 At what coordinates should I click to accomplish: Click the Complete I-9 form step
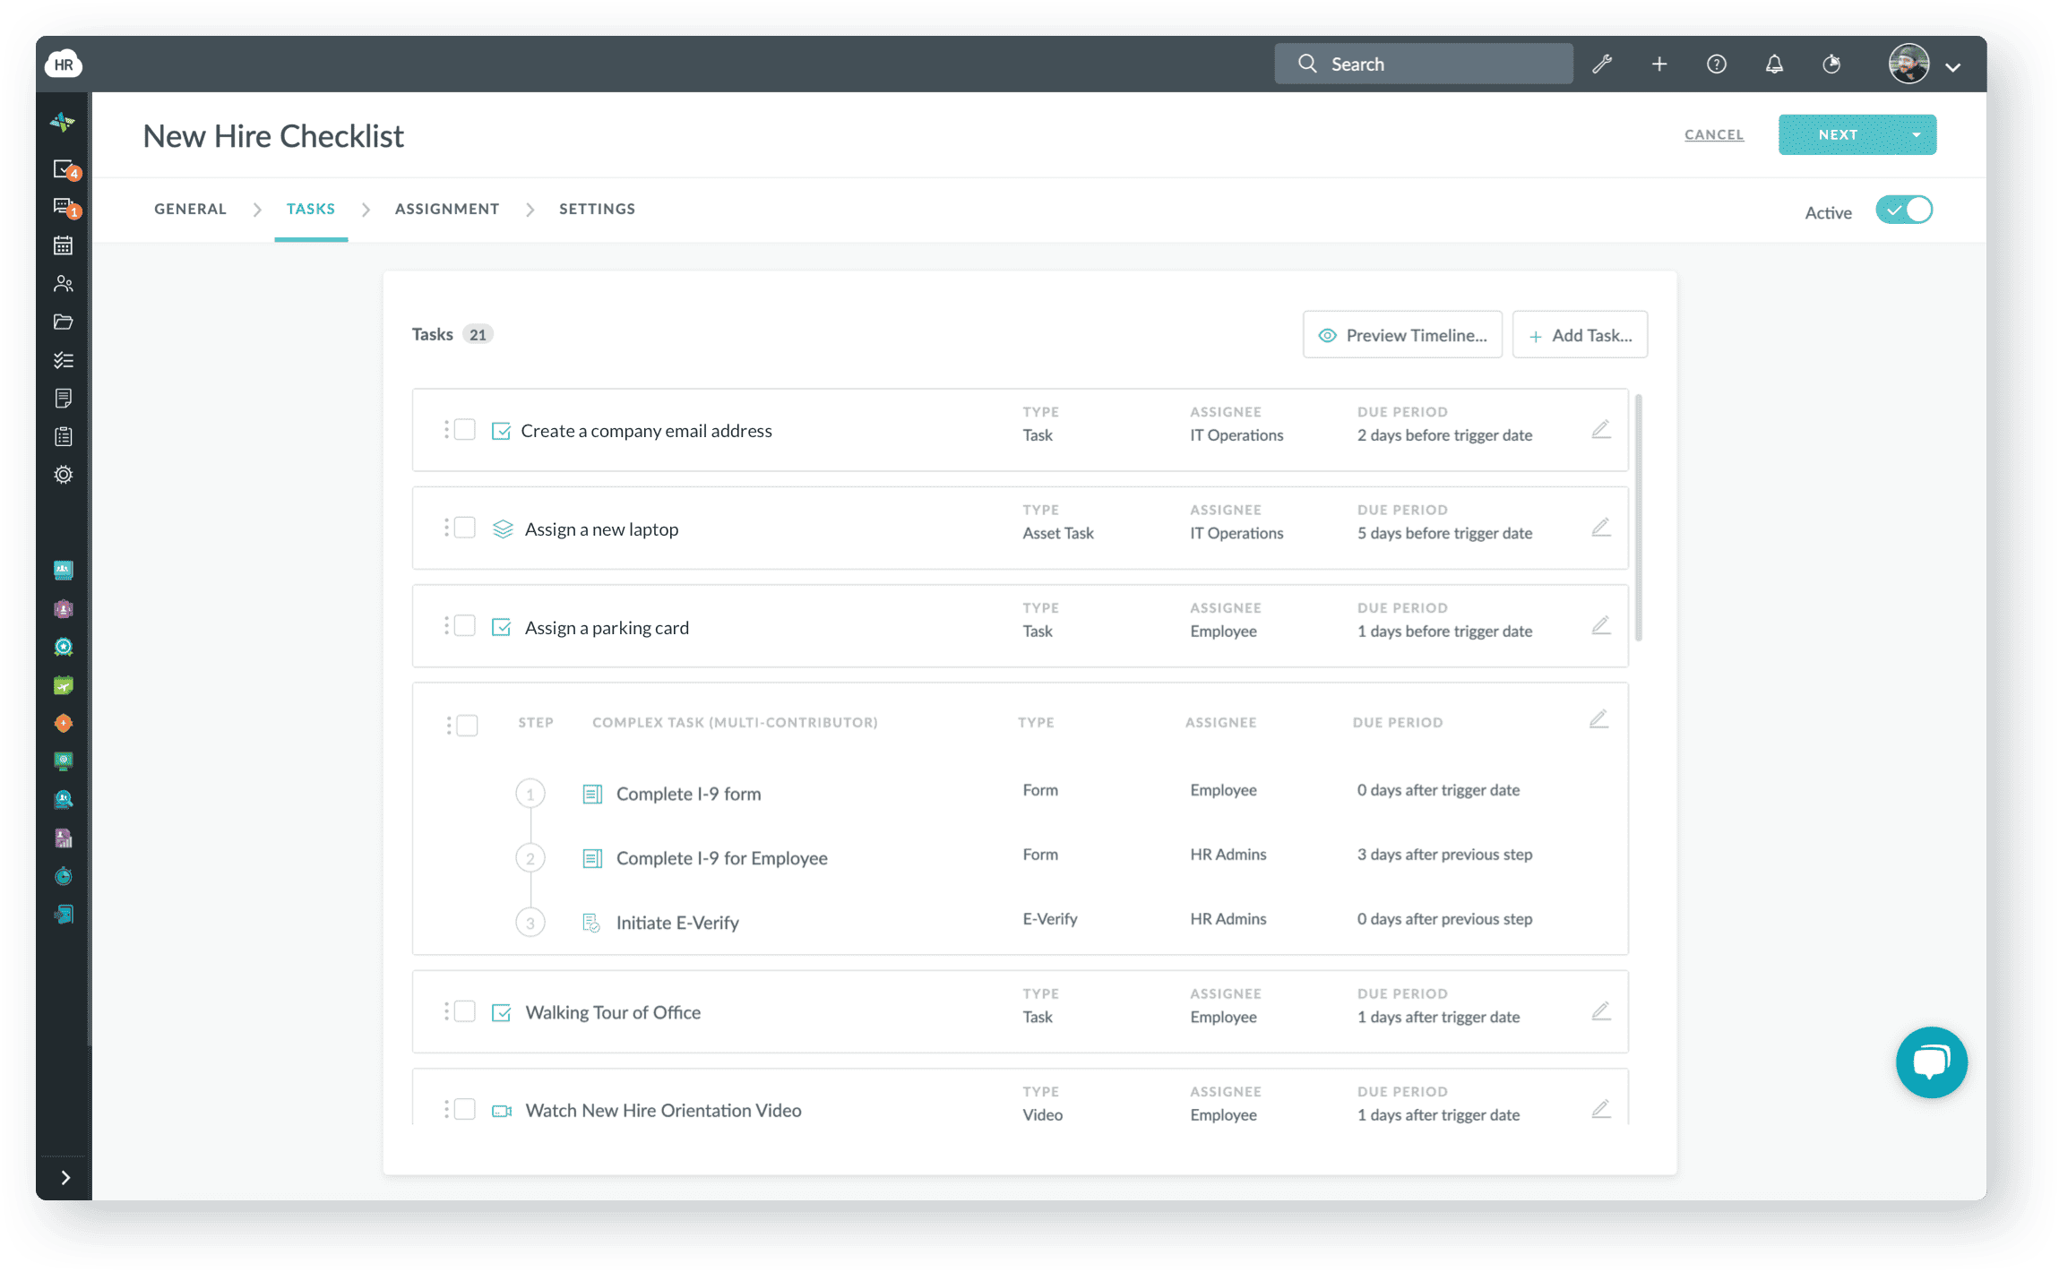pos(688,794)
